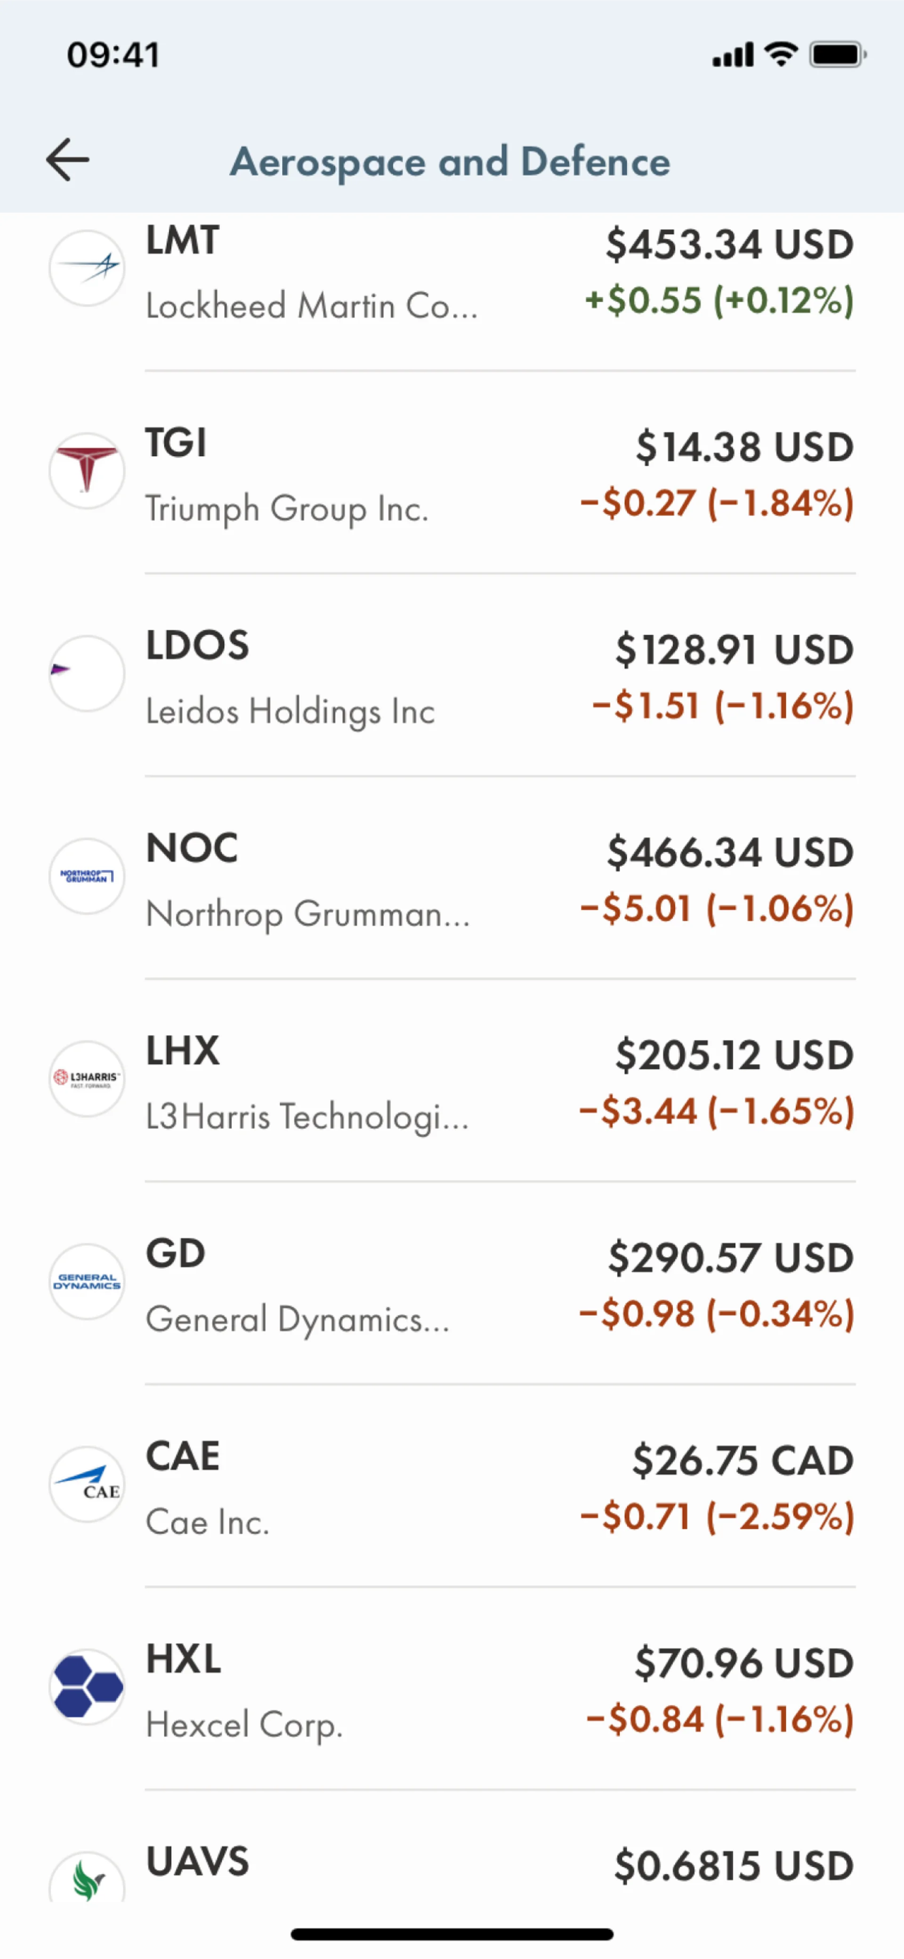Tap the Aerospace and Defence title
The width and height of the screenshot is (904, 1959).
point(451,162)
